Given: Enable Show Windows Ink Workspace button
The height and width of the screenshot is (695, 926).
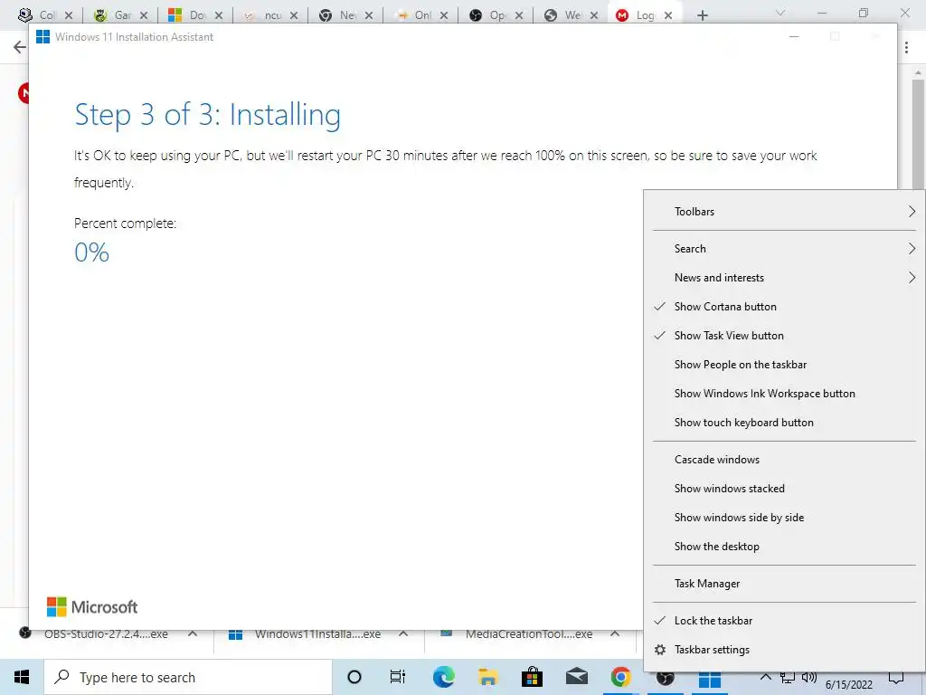Looking at the screenshot, I should pyautogui.click(x=784, y=394).
